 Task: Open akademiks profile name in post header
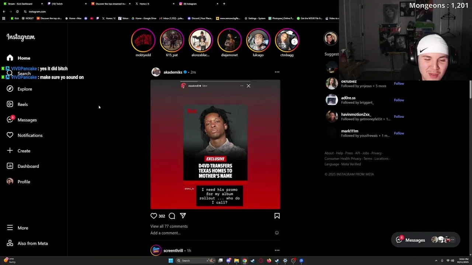173,72
